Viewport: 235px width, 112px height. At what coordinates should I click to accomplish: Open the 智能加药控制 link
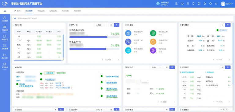pyautogui.click(x=111, y=82)
